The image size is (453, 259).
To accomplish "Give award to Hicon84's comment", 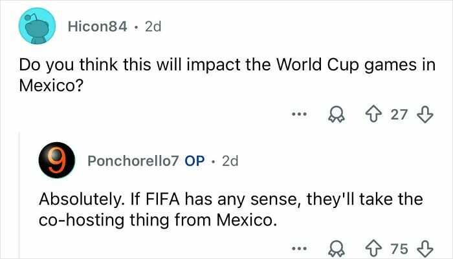I will [x=337, y=116].
